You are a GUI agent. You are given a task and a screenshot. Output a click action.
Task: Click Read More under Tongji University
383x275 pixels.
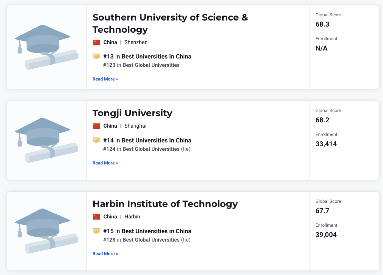(x=105, y=163)
